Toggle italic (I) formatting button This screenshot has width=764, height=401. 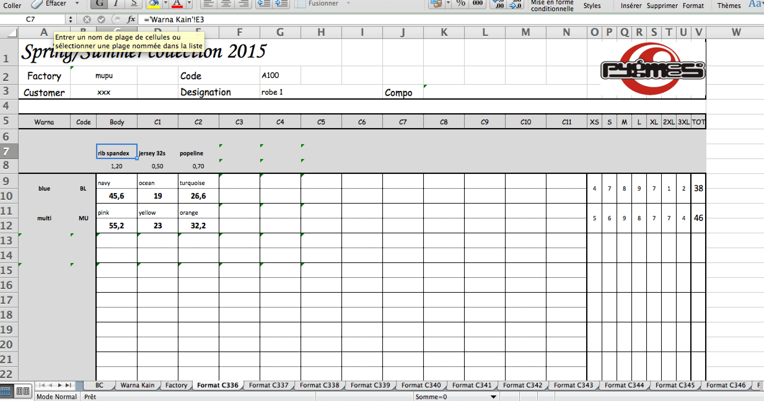coord(116,3)
